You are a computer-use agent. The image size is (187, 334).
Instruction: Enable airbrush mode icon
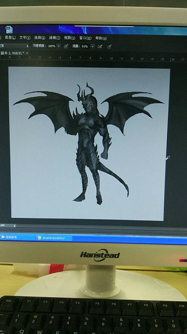point(100,46)
